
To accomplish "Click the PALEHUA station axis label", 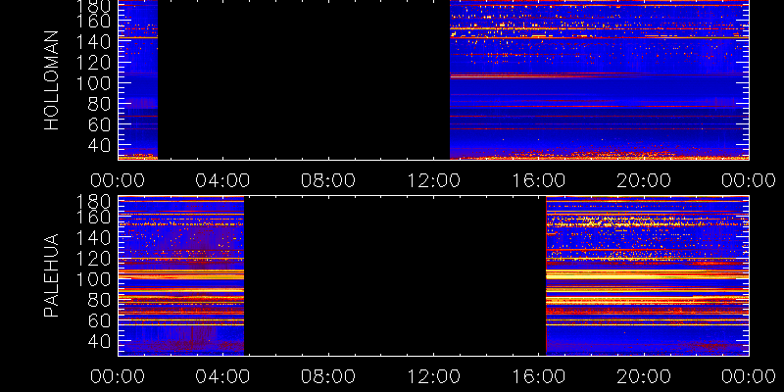I will pyautogui.click(x=52, y=275).
